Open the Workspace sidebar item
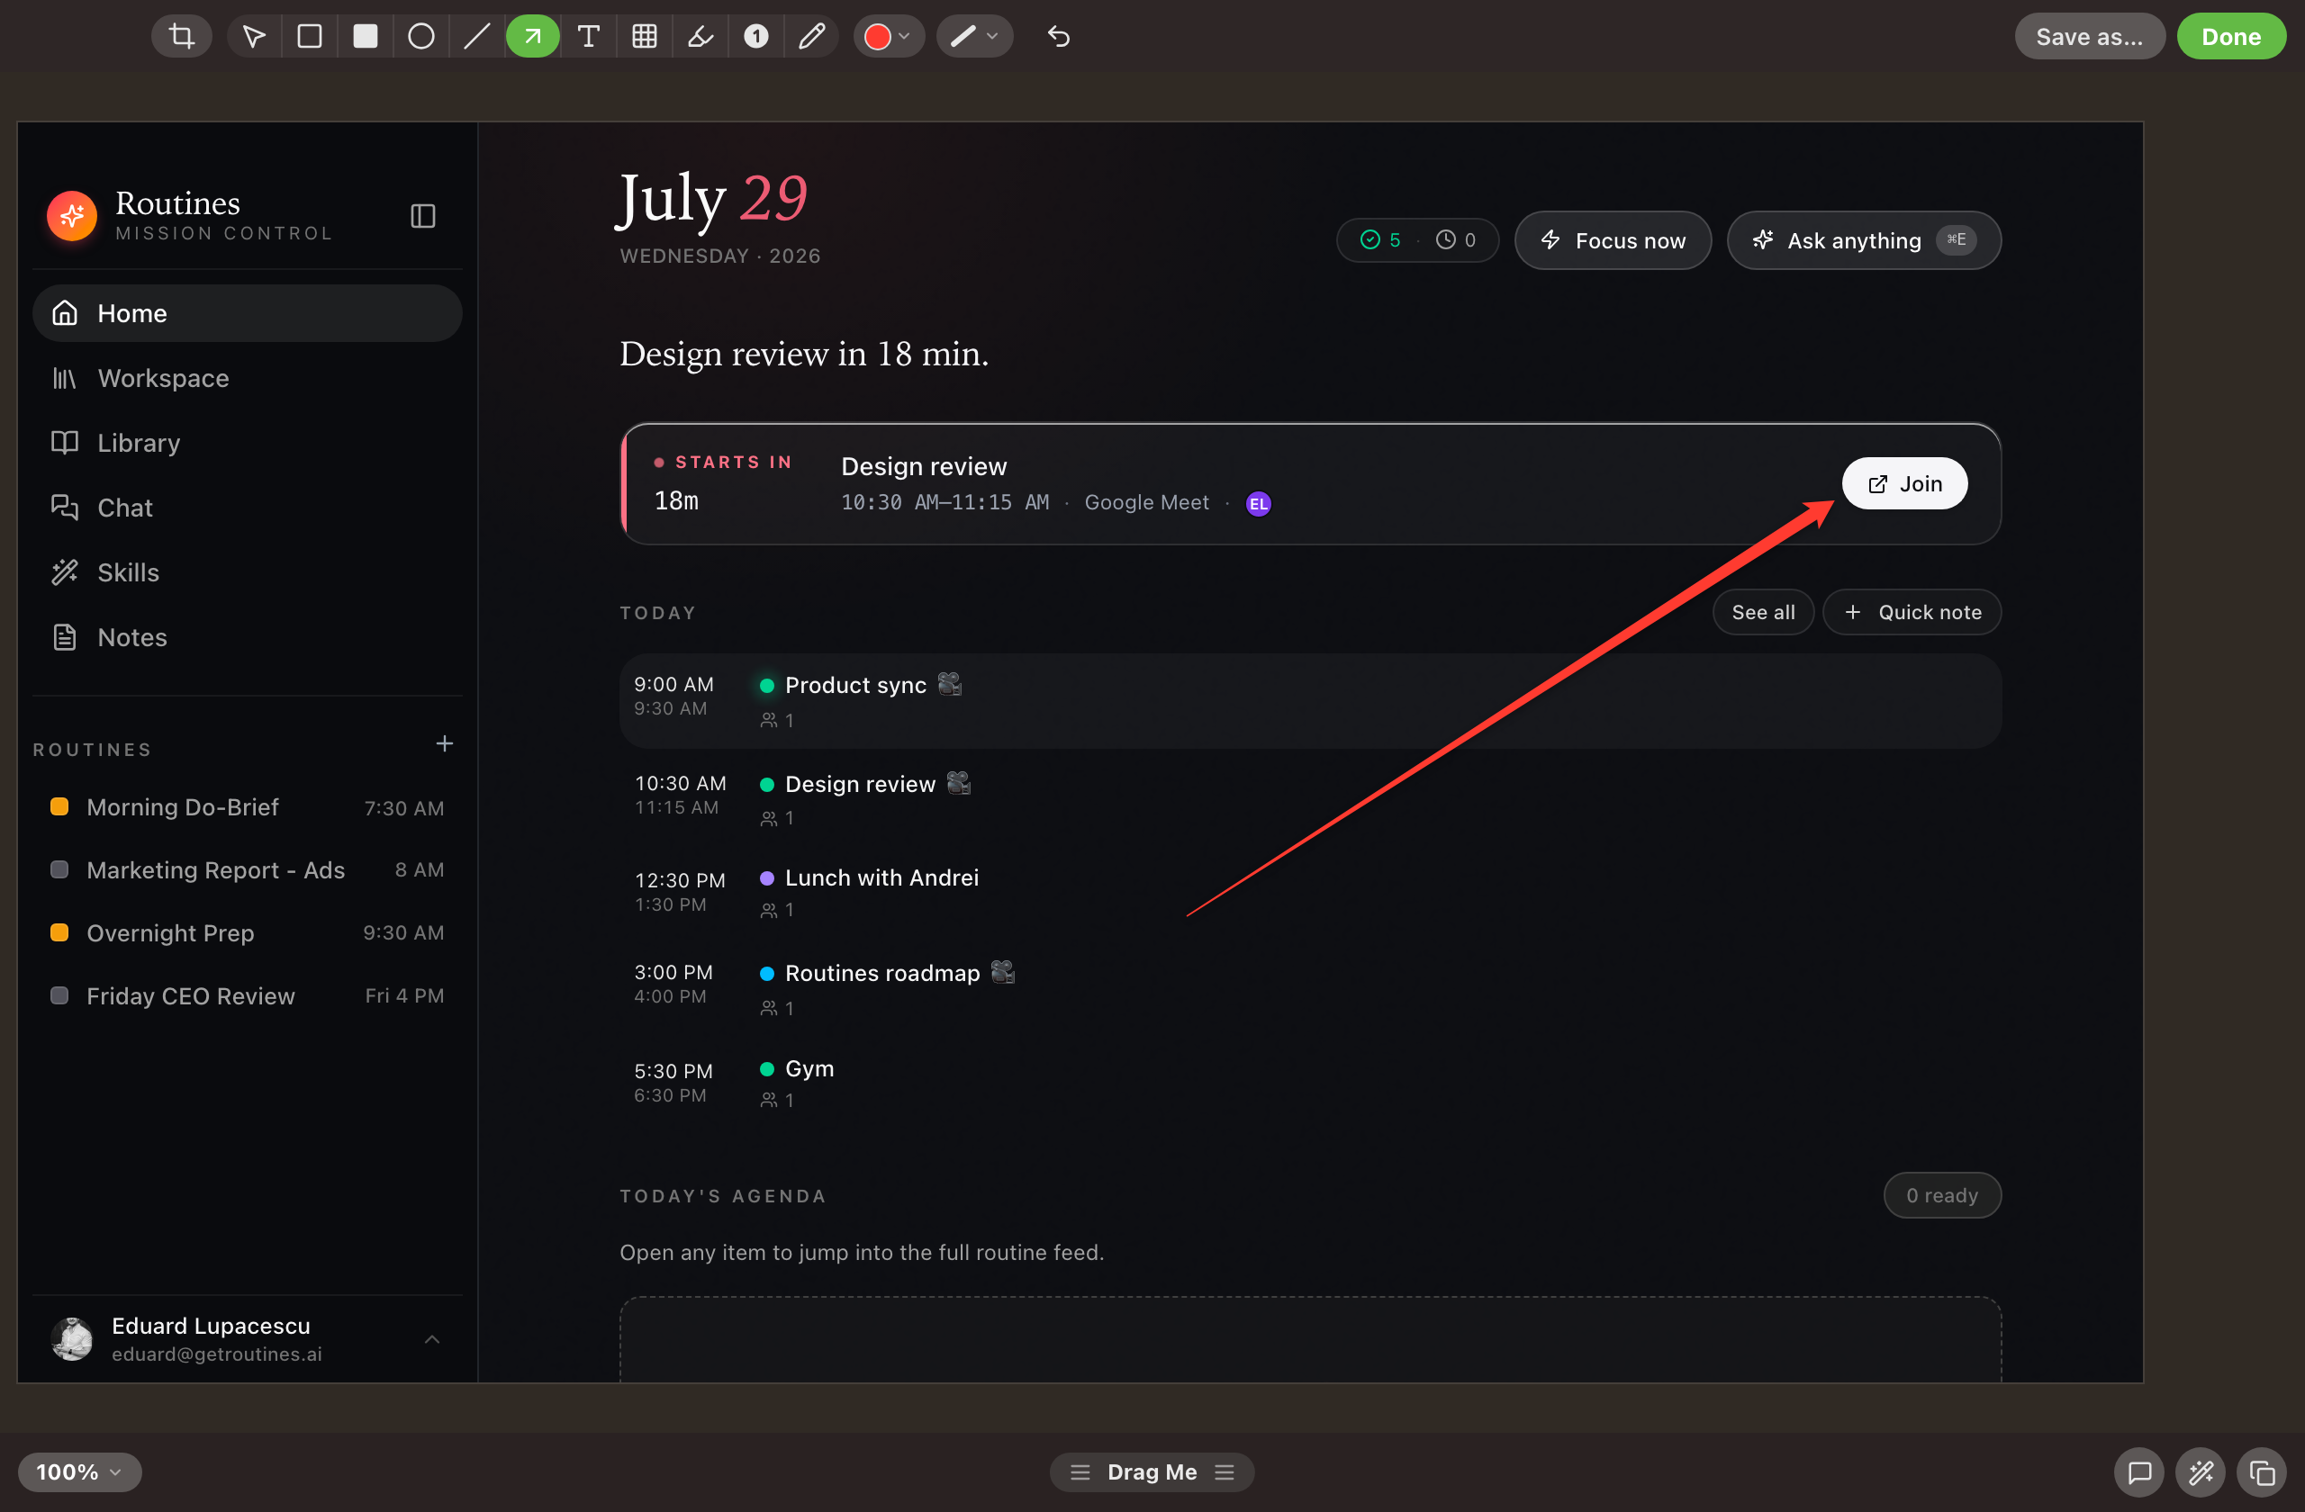The width and height of the screenshot is (2305, 1512). (247, 379)
